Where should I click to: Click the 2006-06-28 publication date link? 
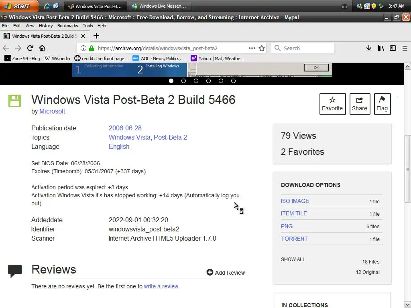coord(125,128)
